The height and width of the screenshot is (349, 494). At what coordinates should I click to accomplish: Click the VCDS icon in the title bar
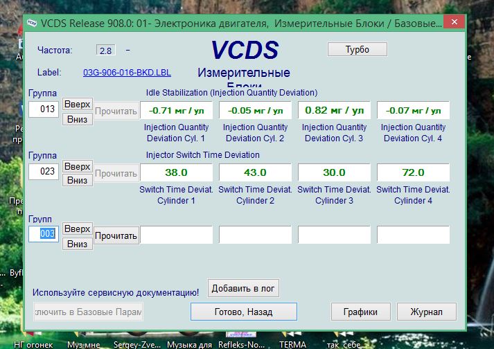(x=32, y=23)
